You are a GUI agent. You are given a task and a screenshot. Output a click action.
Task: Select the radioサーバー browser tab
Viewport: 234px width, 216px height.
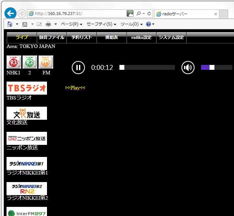187,14
